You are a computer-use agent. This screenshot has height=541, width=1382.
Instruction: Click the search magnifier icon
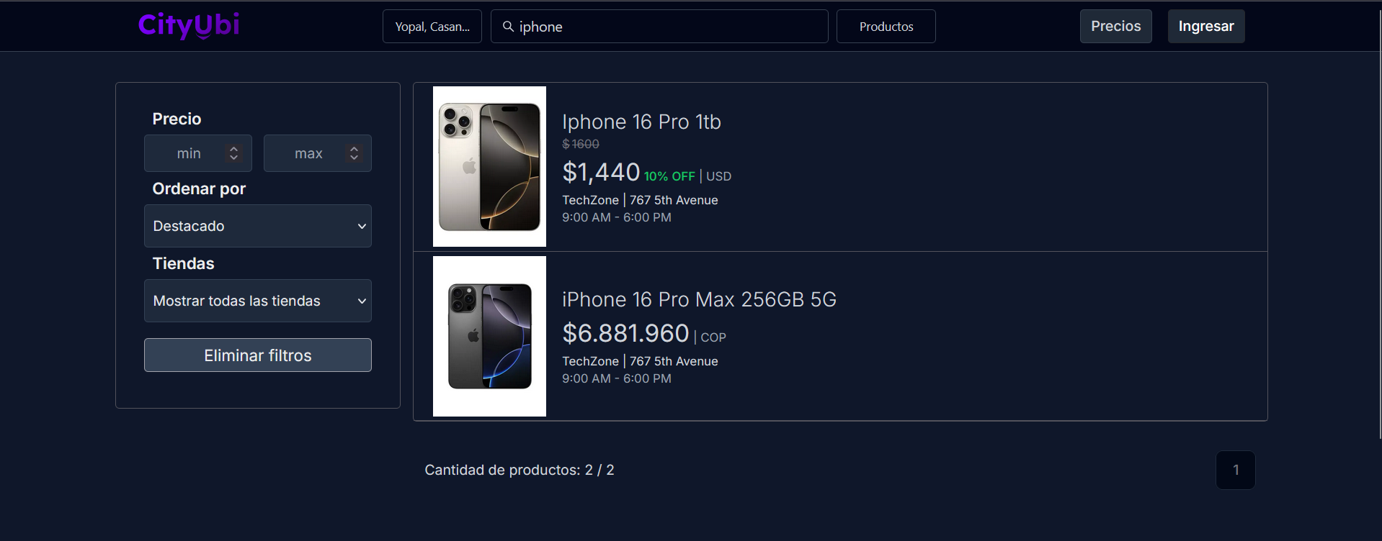click(508, 27)
